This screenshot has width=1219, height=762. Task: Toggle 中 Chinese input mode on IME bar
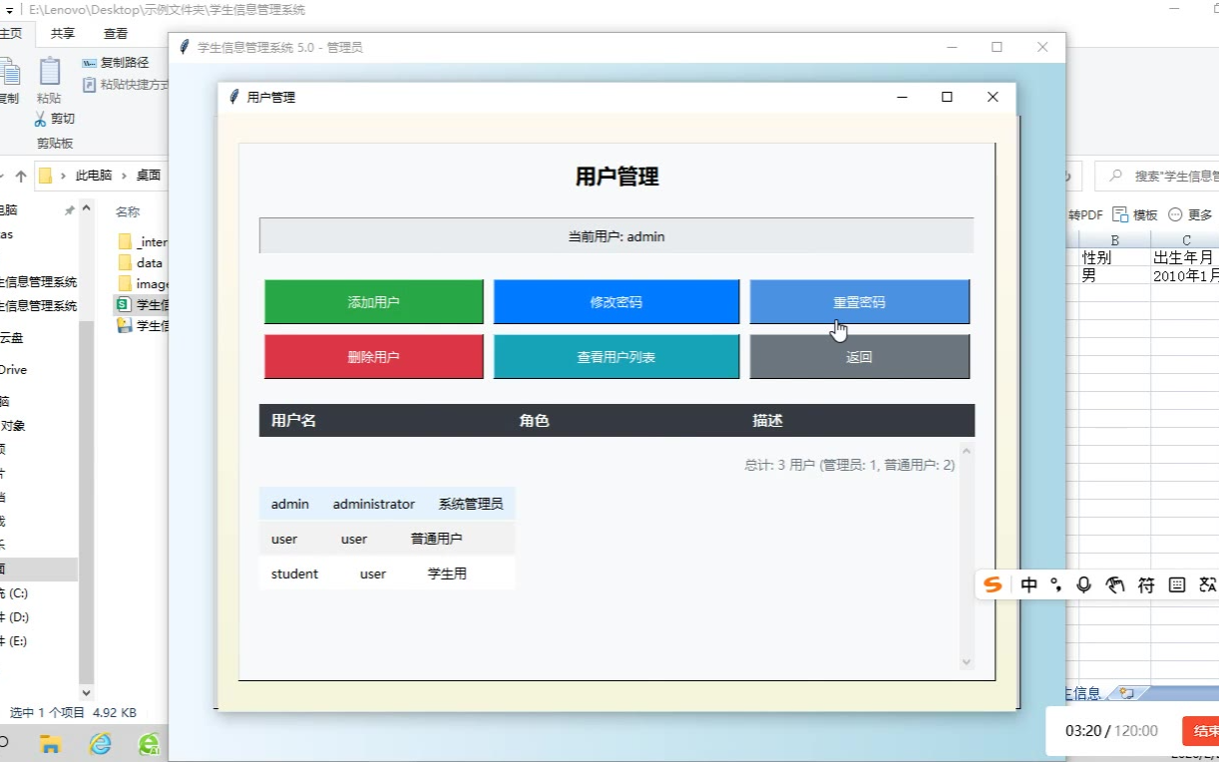point(1029,585)
